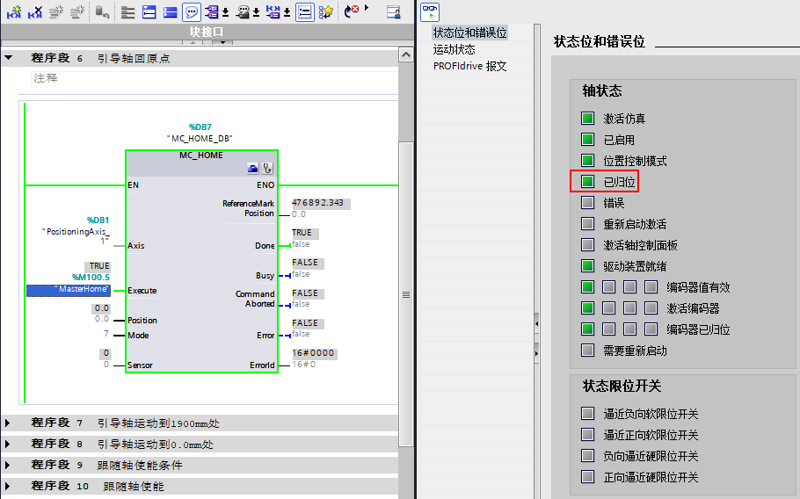The width and height of the screenshot is (800, 499).
Task: Click the absolute/symbolic operands tag icon
Action: point(212,11)
